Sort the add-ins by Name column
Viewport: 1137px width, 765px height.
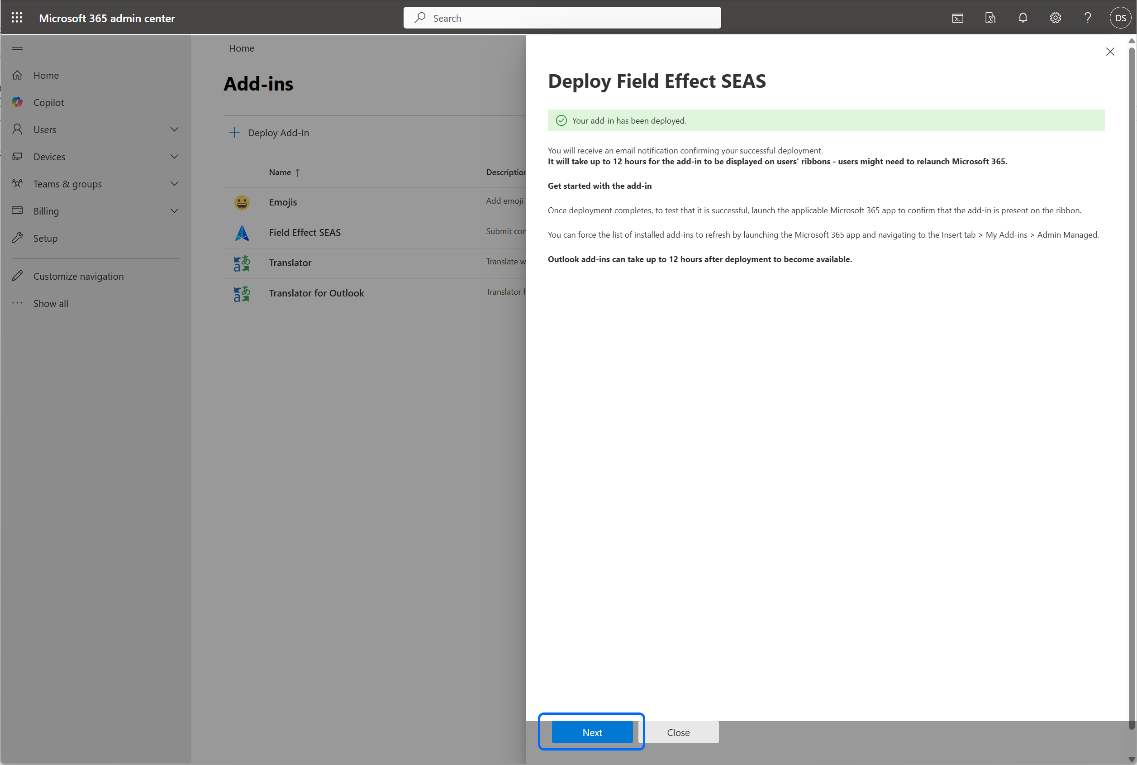[x=280, y=172]
